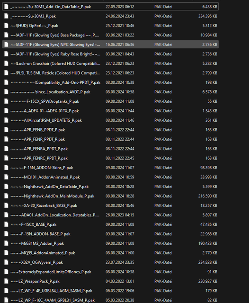The width and height of the screenshot is (249, 303).
Task: Click the file icon of (HUD) OpFor pak
Action: (x=6, y=26)
